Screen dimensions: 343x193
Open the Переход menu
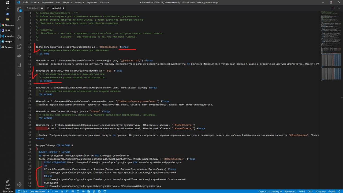[x=68, y=2]
